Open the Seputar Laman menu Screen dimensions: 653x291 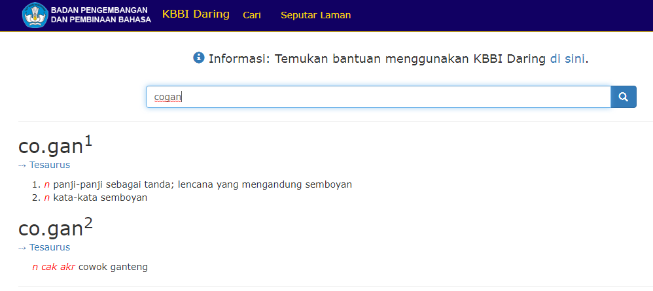315,15
